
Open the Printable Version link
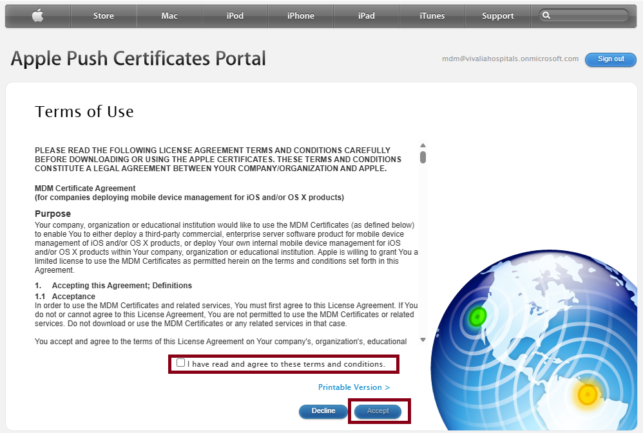[x=354, y=387]
